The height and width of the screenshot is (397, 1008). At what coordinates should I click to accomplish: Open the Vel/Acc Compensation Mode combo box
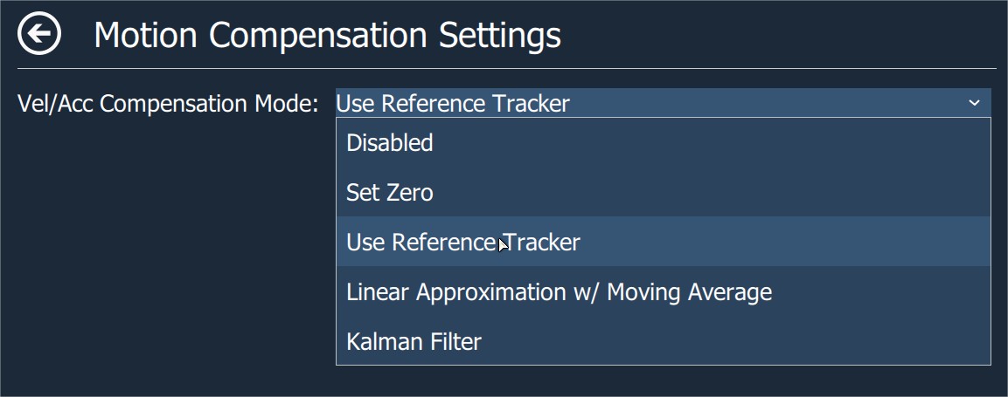point(663,103)
